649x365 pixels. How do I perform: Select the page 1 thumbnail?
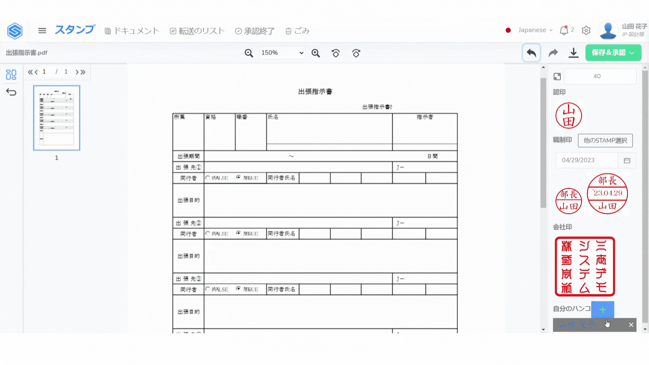[x=56, y=118]
